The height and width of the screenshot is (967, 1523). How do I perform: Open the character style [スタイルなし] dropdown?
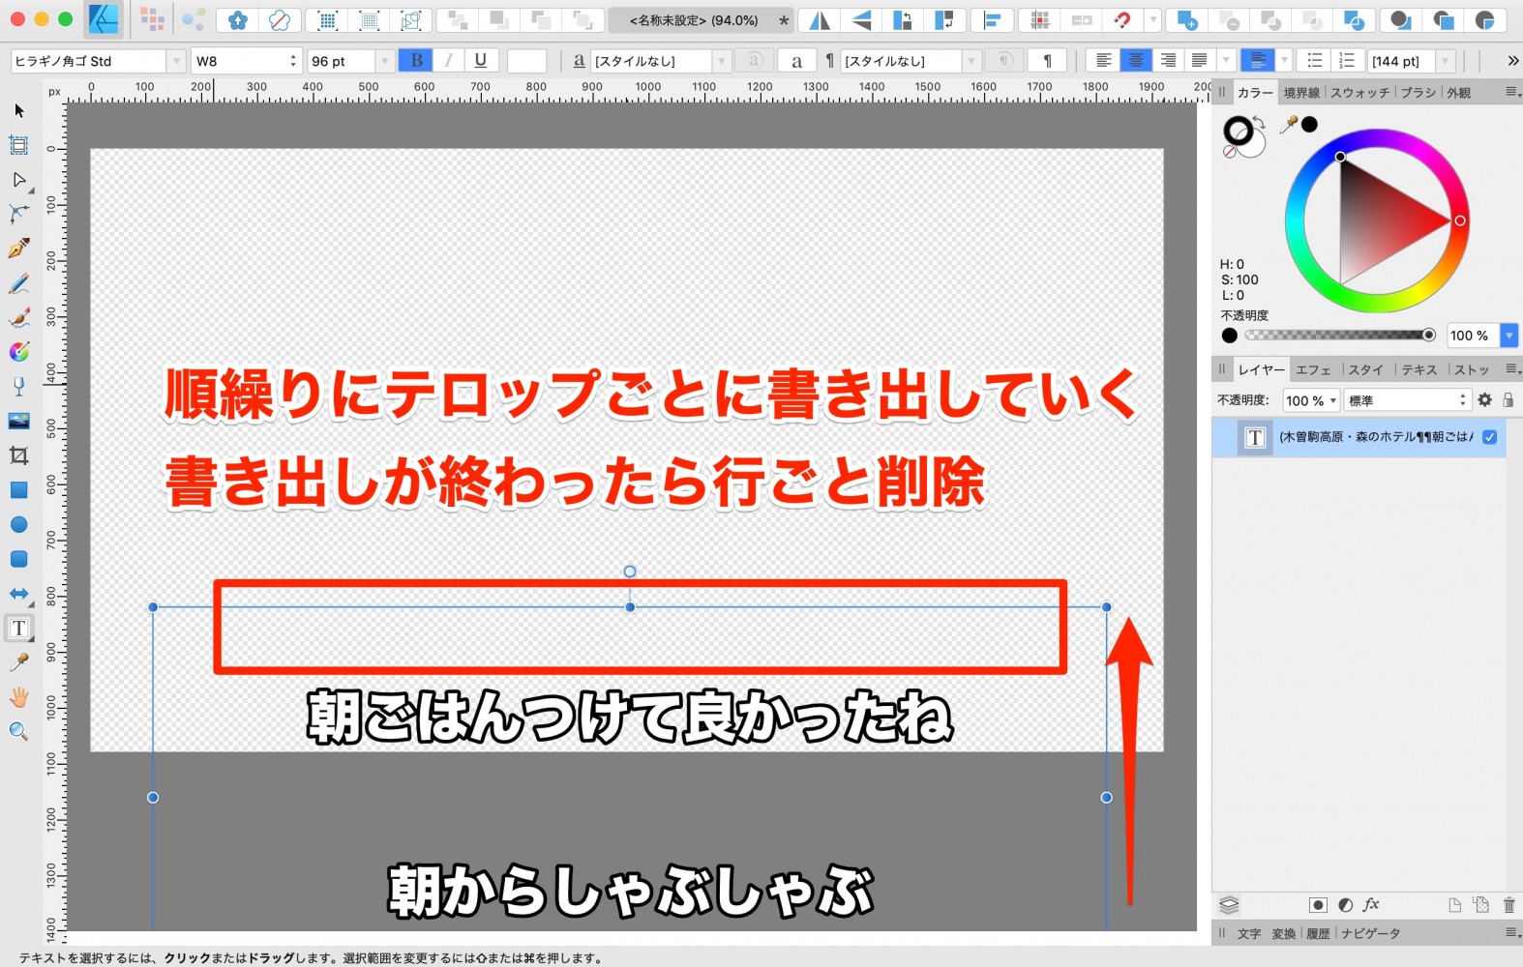721,61
